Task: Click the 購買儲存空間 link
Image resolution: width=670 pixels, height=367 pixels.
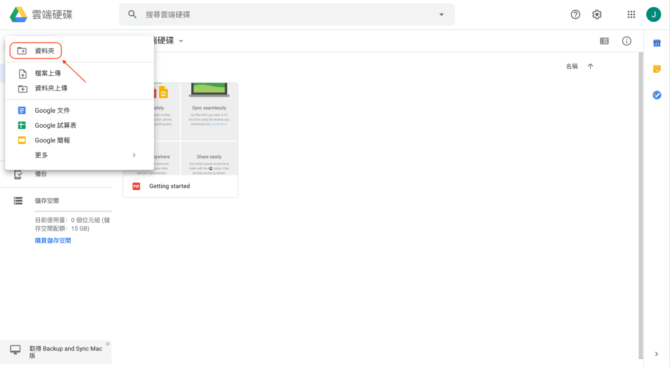Action: point(53,241)
